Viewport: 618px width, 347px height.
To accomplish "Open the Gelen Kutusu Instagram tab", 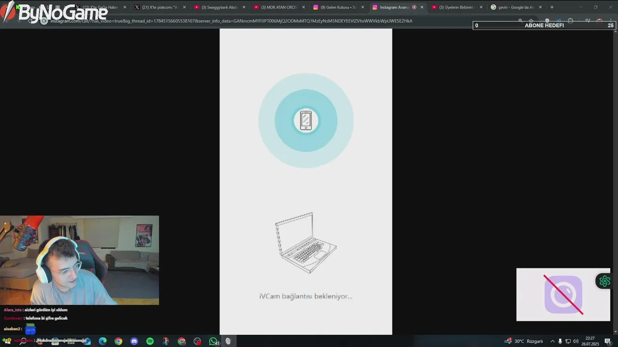I will point(338,7).
